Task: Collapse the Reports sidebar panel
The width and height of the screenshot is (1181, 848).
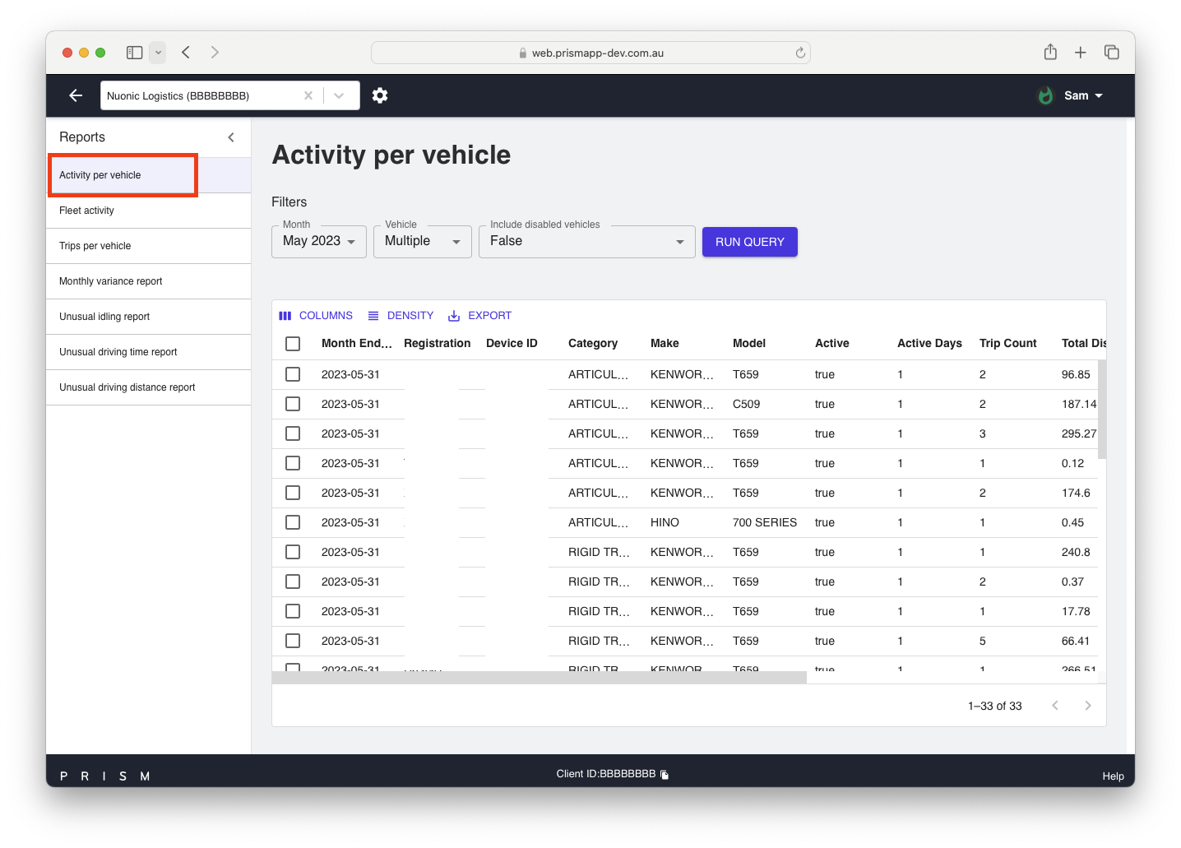Action: click(x=231, y=137)
